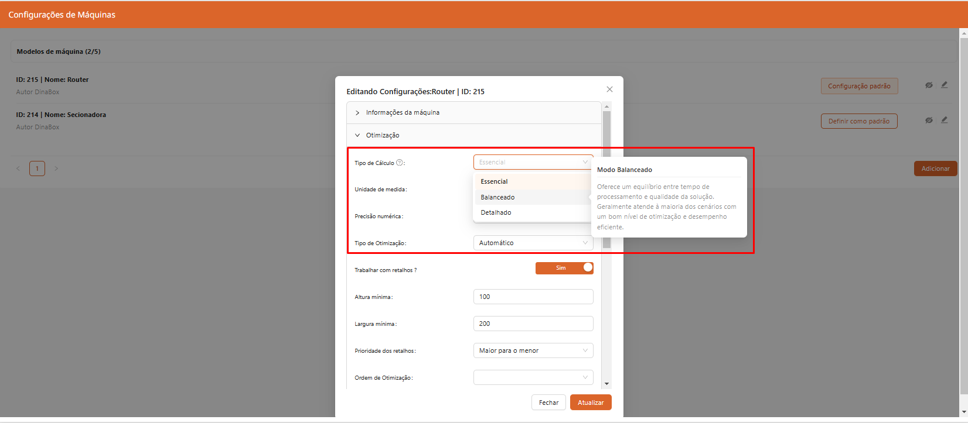The image size is (968, 423).
Task: Open the Tipo de Otimização dropdown
Action: click(533, 243)
